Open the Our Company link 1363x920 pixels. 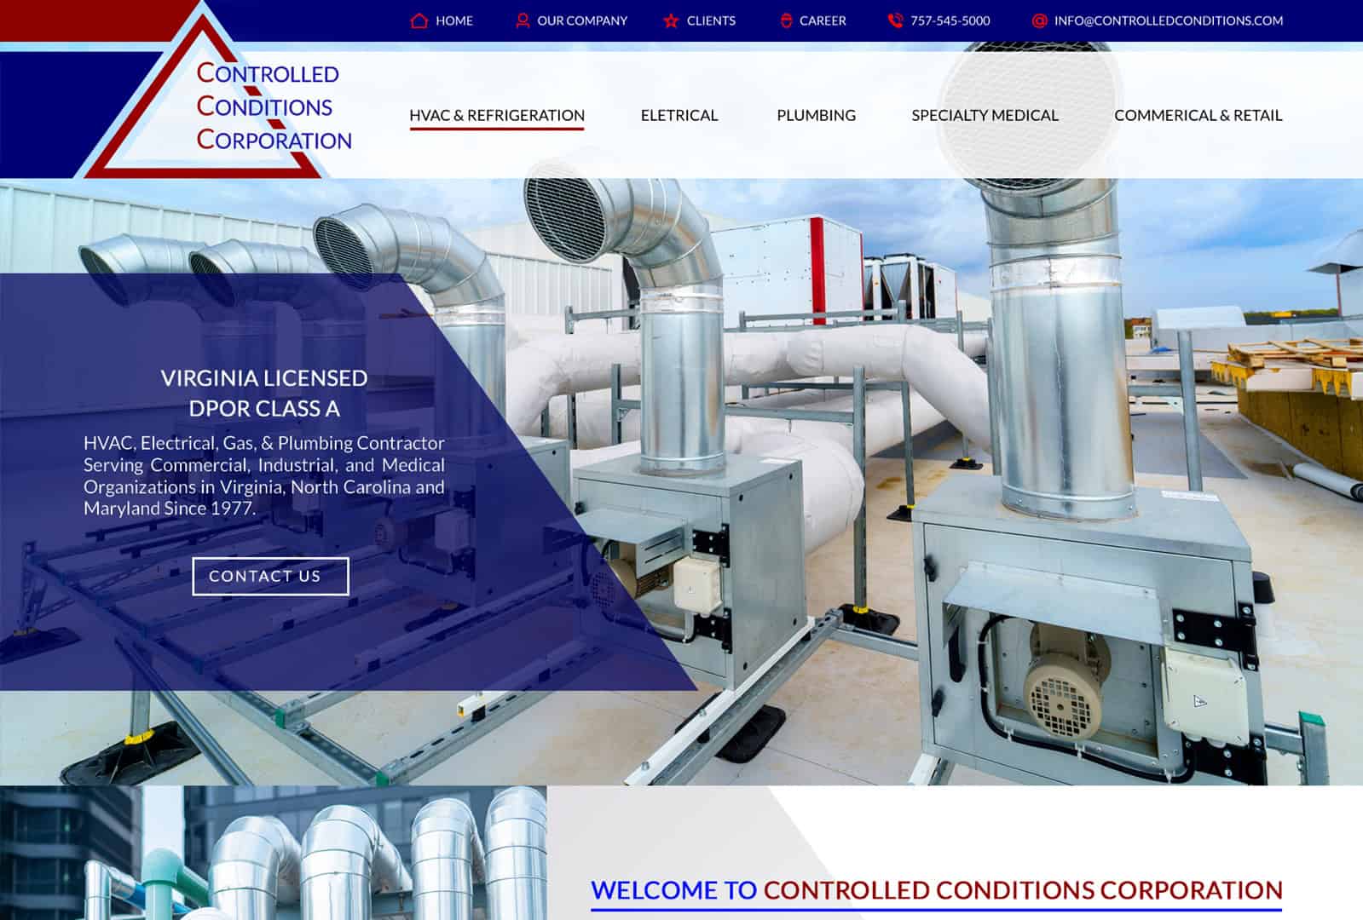point(582,20)
